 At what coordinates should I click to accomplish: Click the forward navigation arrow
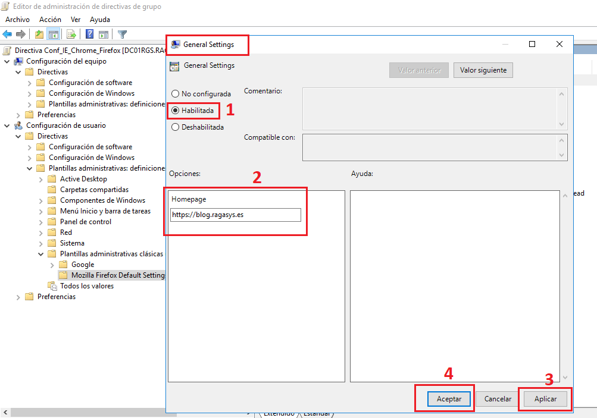click(x=20, y=34)
